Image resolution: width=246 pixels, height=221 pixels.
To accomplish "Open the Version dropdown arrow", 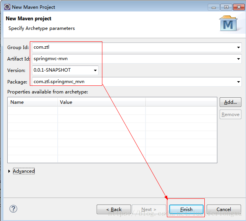I will click(95, 70).
